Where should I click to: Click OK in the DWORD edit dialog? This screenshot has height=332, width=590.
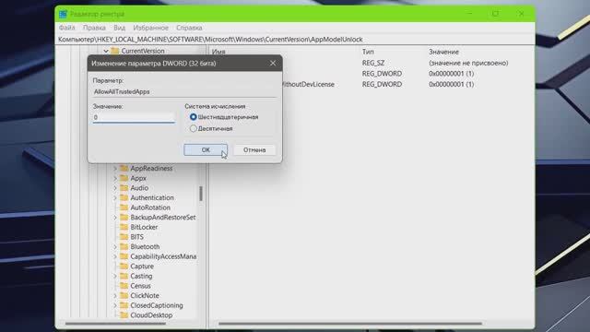tap(206, 149)
